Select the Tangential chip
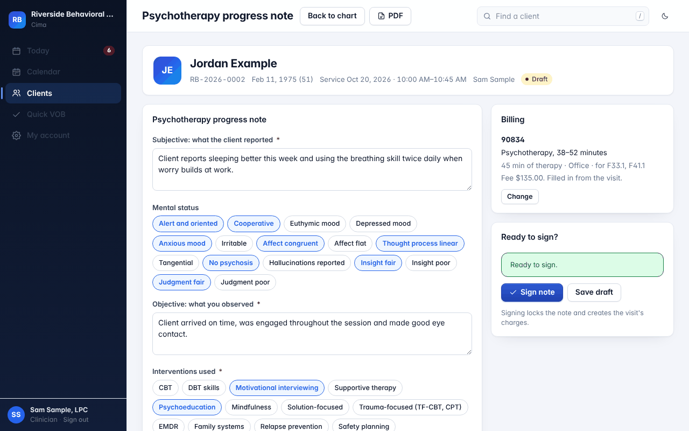 click(175, 263)
